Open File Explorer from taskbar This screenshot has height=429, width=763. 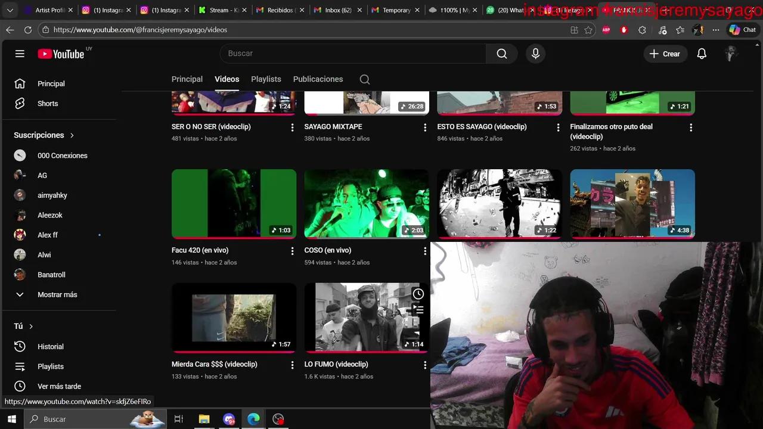pyautogui.click(x=204, y=419)
